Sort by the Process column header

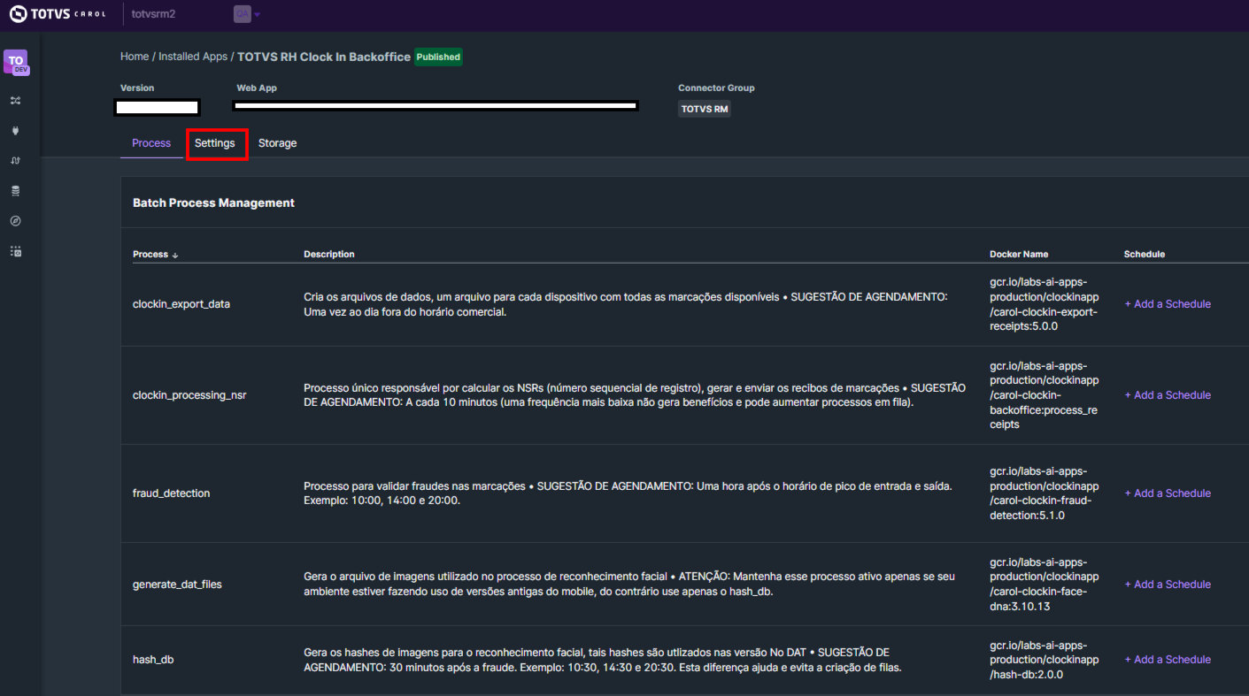(155, 255)
